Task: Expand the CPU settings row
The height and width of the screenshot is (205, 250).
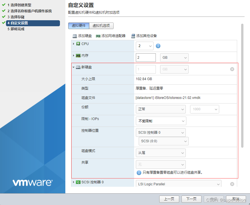Action: 74,44
